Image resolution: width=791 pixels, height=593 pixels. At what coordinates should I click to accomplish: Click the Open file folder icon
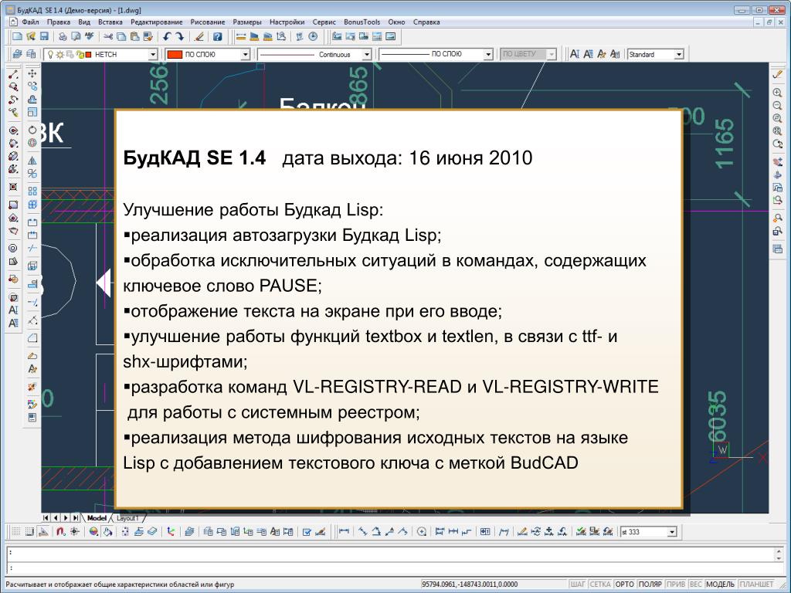[31, 36]
